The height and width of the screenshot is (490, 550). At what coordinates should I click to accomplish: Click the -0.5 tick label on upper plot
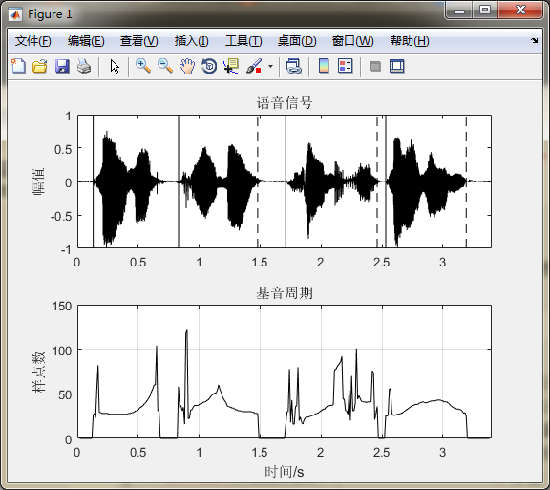pos(61,216)
